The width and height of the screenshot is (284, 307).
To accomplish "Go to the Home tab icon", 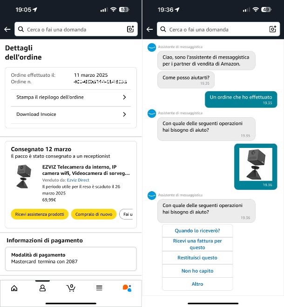I will pyautogui.click(x=14, y=288).
